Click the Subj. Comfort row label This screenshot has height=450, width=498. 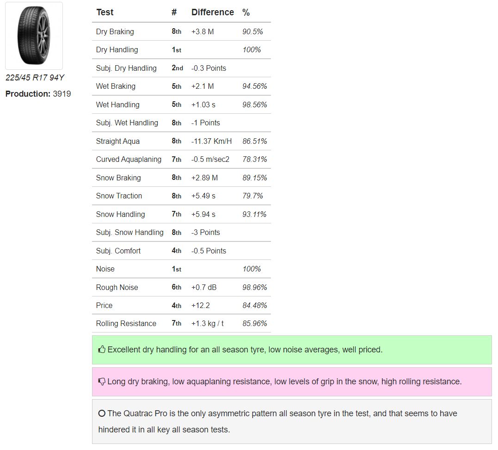tap(118, 251)
